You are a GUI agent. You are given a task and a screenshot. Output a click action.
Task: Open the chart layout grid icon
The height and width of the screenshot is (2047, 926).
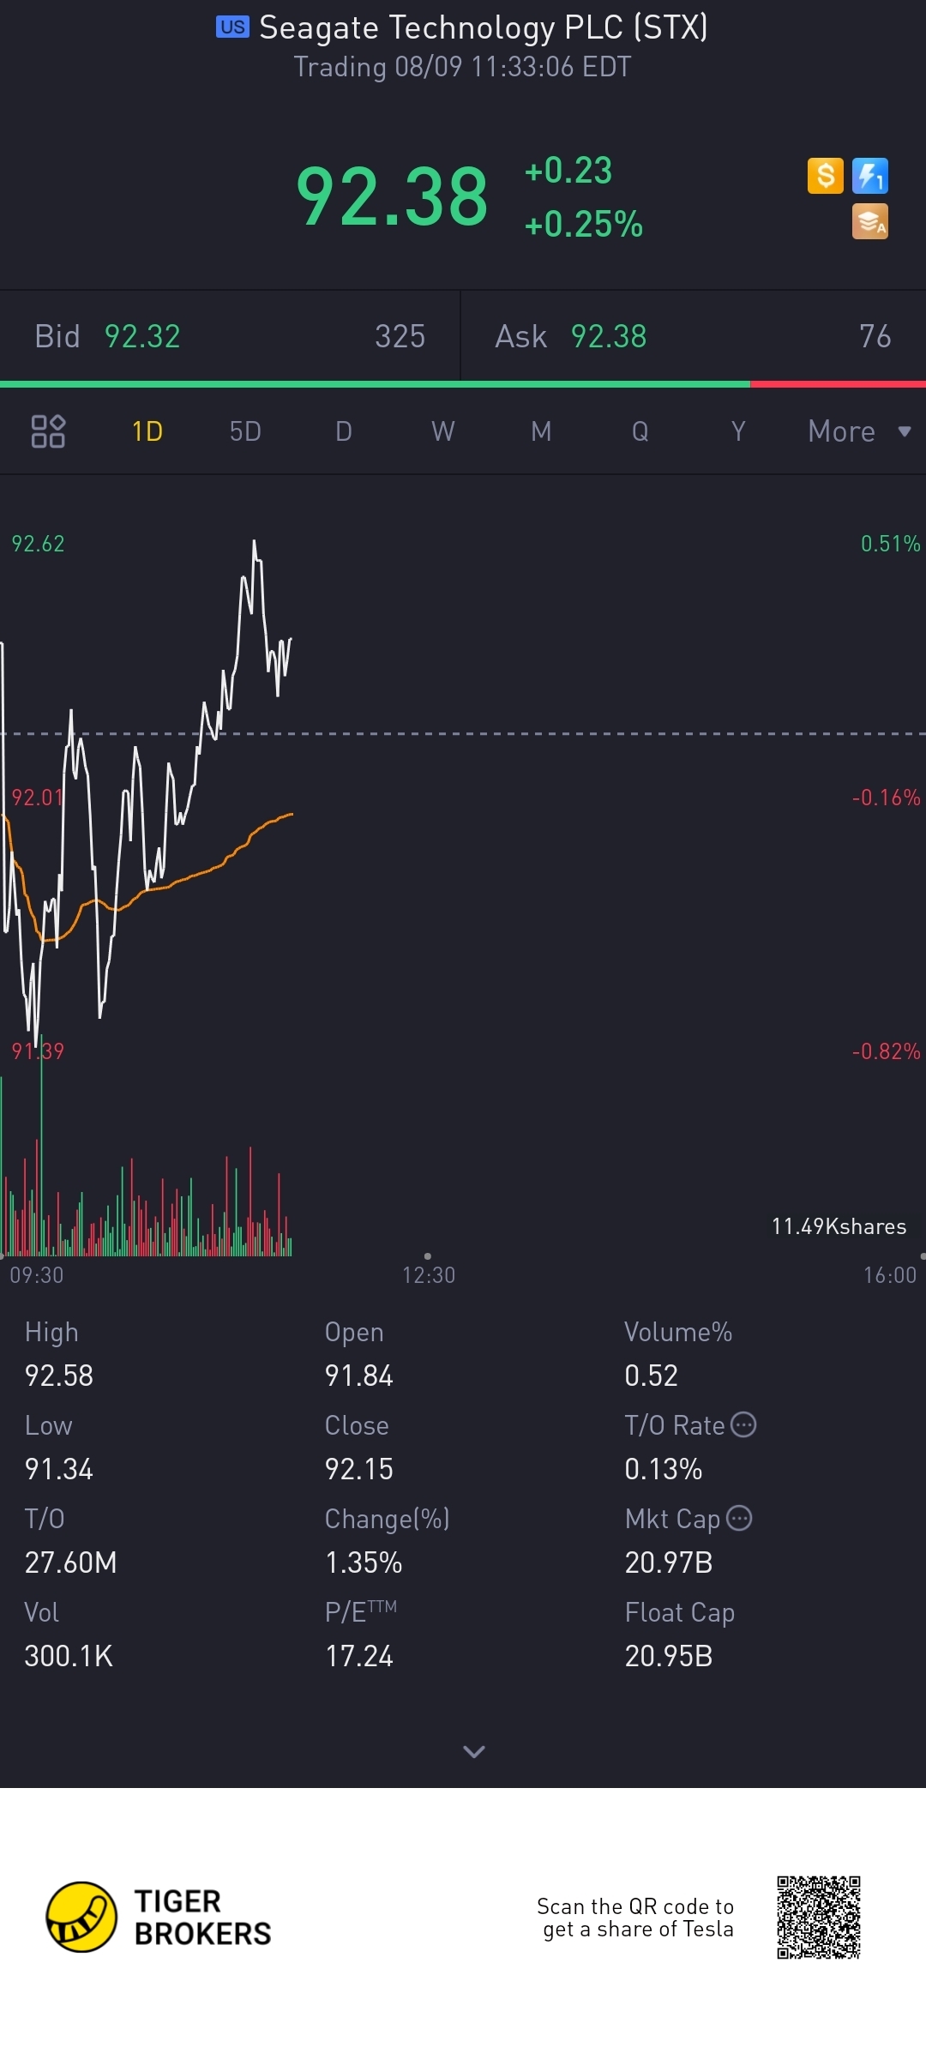coord(48,431)
